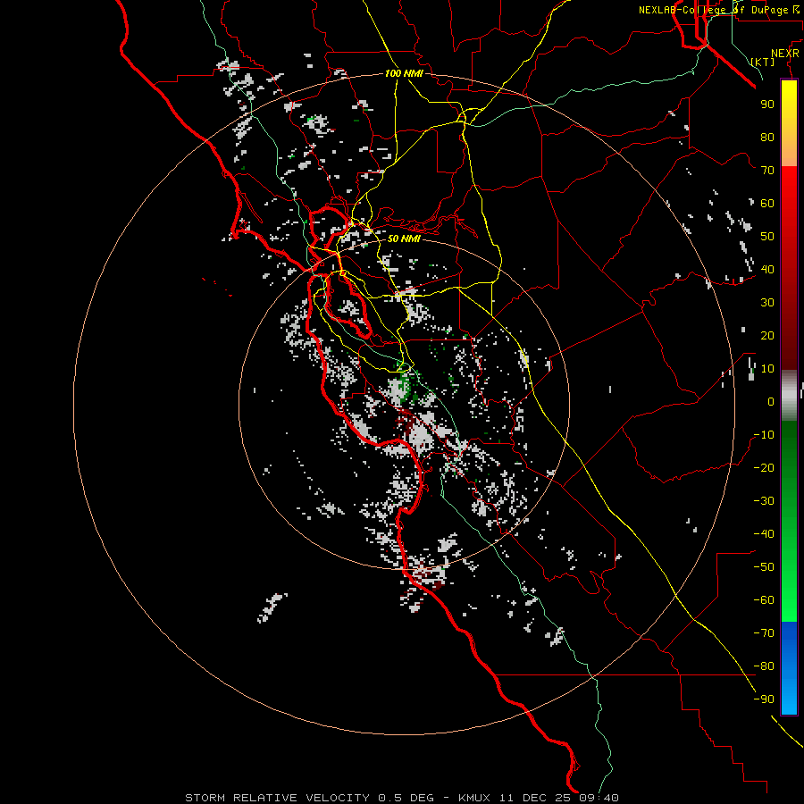The image size is (804, 804).
Task: Click the NEXR label above the color scale
Action: (784, 53)
